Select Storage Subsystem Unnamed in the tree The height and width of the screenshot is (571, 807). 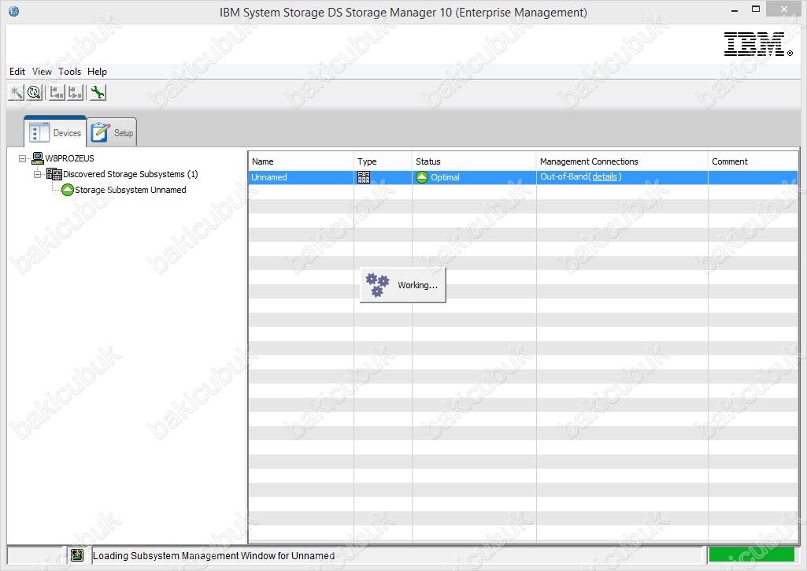(x=130, y=190)
